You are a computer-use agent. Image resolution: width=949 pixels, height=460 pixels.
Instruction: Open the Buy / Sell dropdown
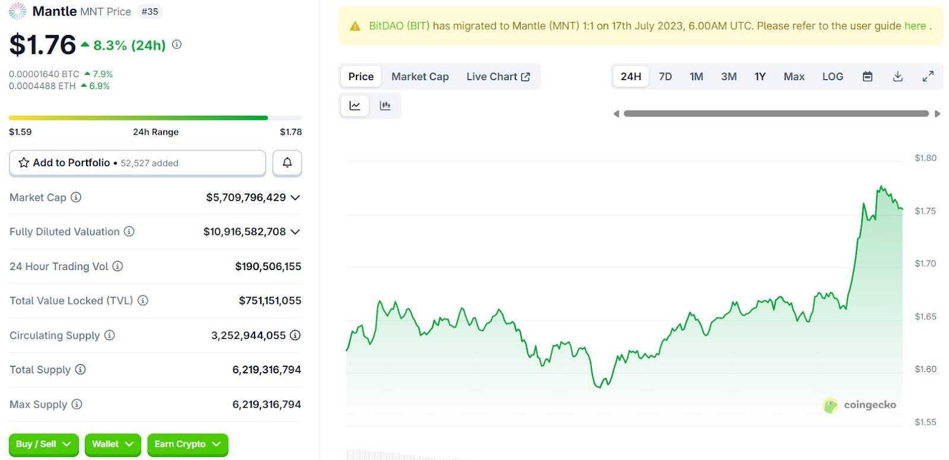[x=43, y=444]
